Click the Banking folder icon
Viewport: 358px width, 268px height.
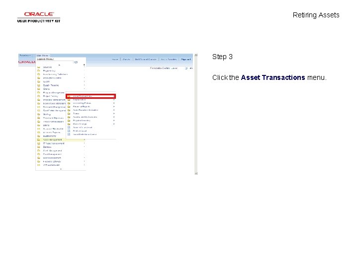(39, 147)
